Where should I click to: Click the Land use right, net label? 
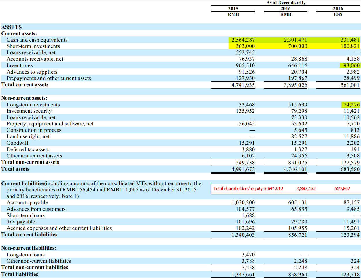pyautogui.click(x=28, y=136)
